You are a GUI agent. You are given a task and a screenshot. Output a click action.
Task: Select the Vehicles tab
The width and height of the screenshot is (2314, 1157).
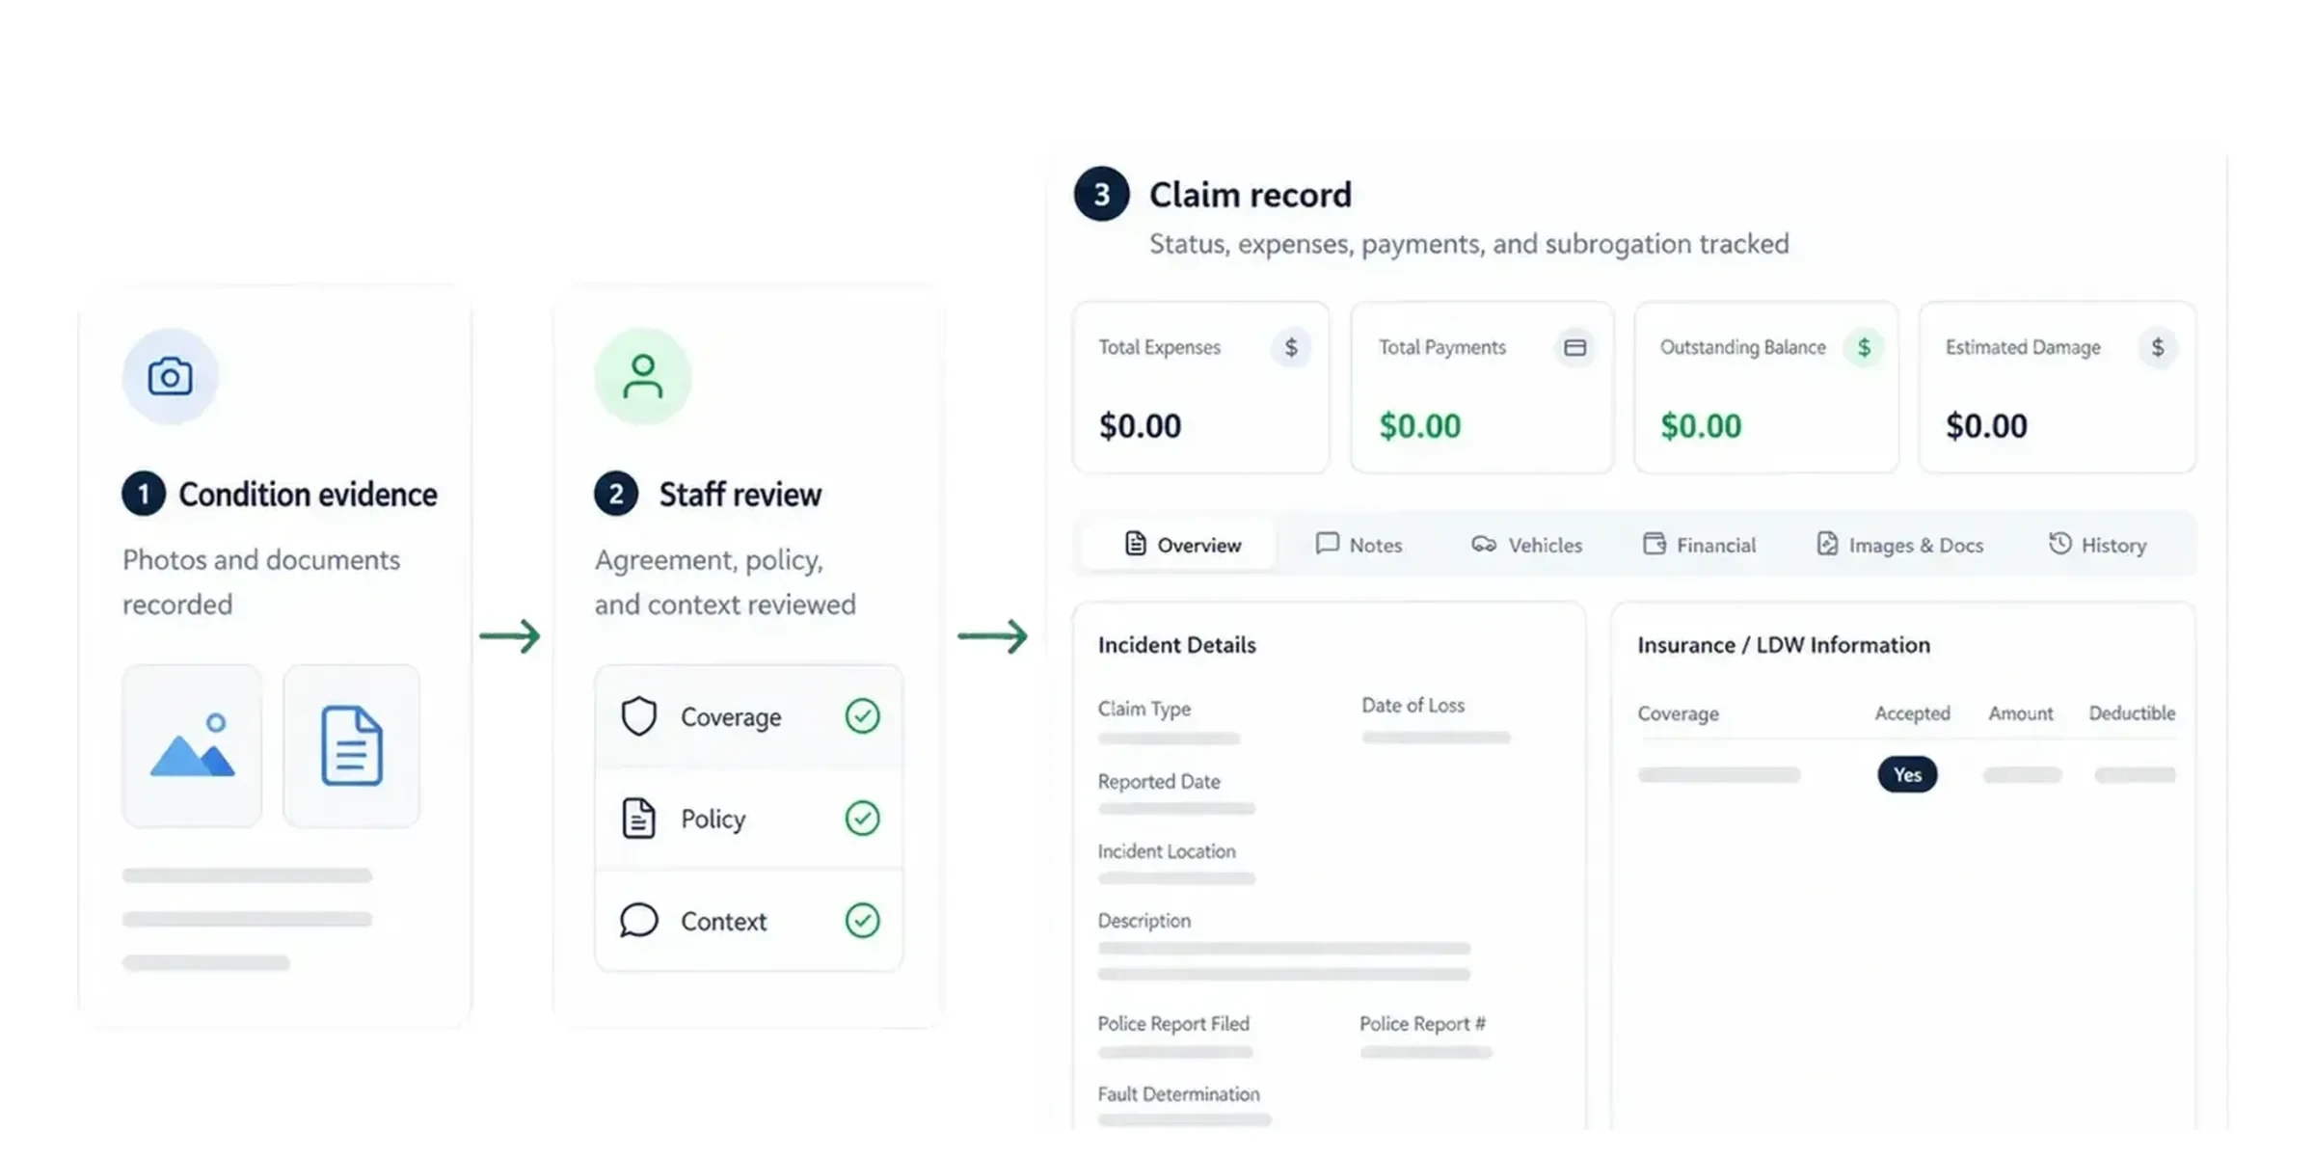point(1526,545)
